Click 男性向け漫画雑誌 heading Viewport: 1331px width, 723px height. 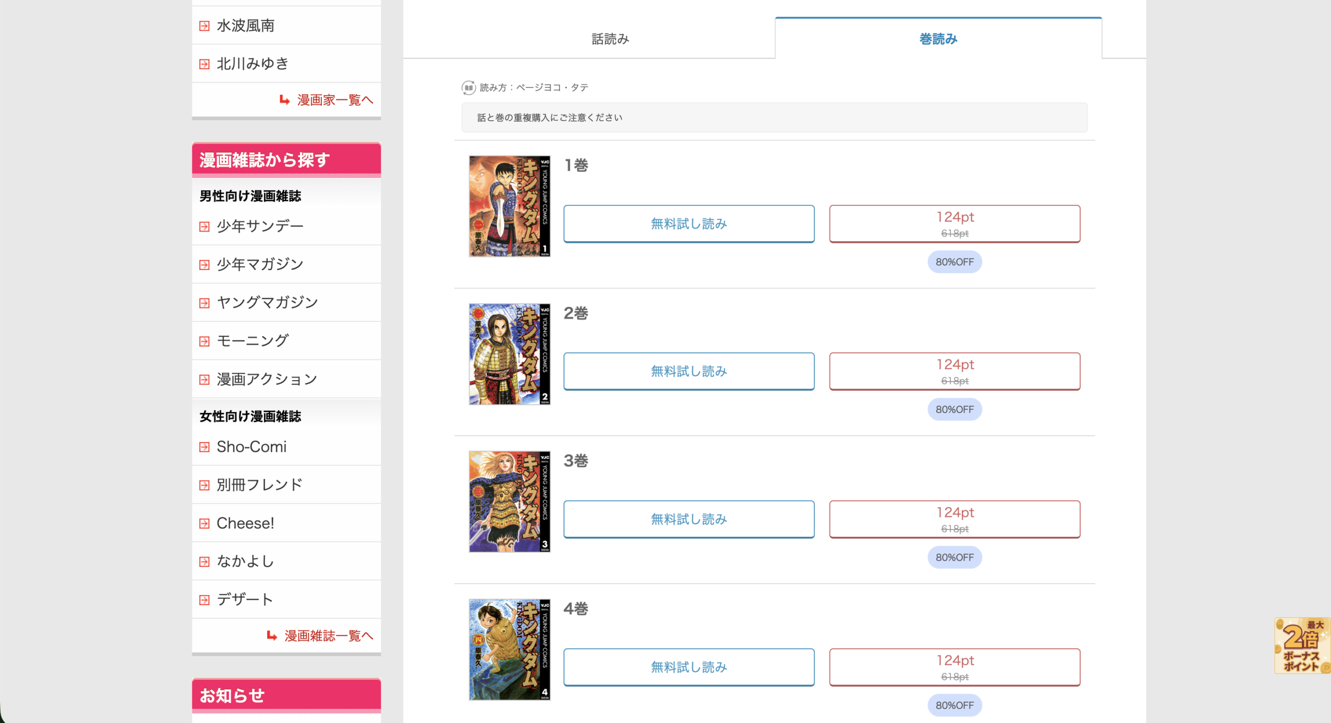pyautogui.click(x=251, y=196)
